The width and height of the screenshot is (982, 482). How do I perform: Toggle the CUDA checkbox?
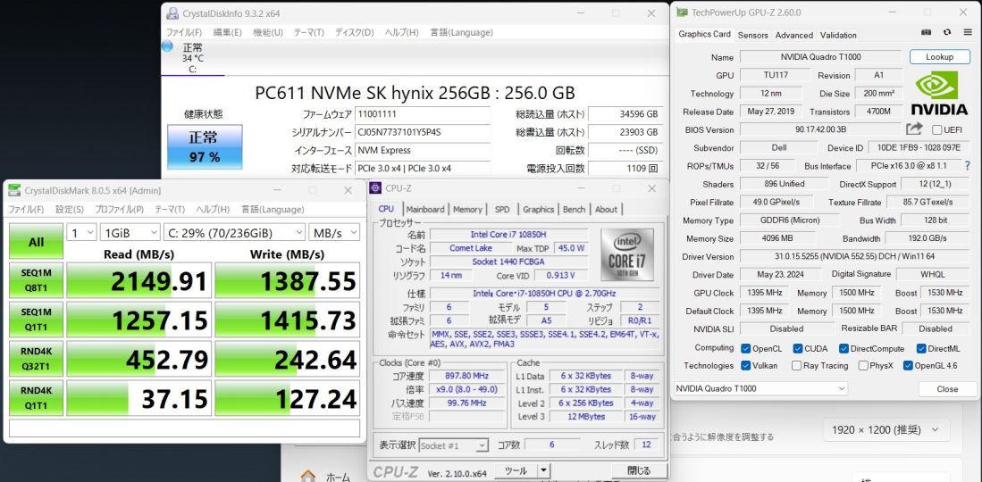tap(797, 348)
